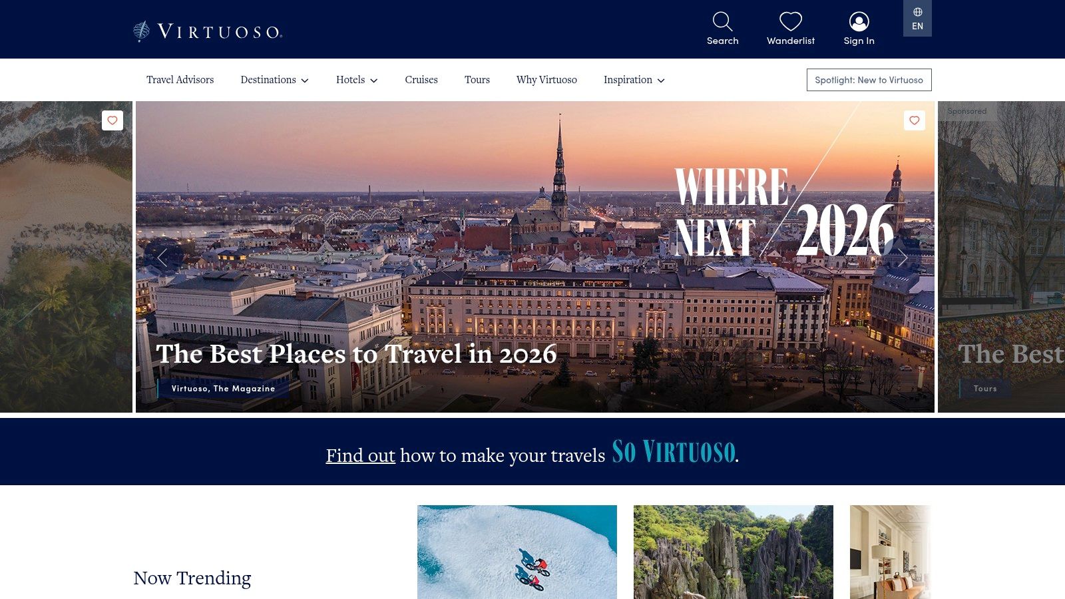Go to the Cruises menu item
The width and height of the screenshot is (1065, 599).
point(421,80)
